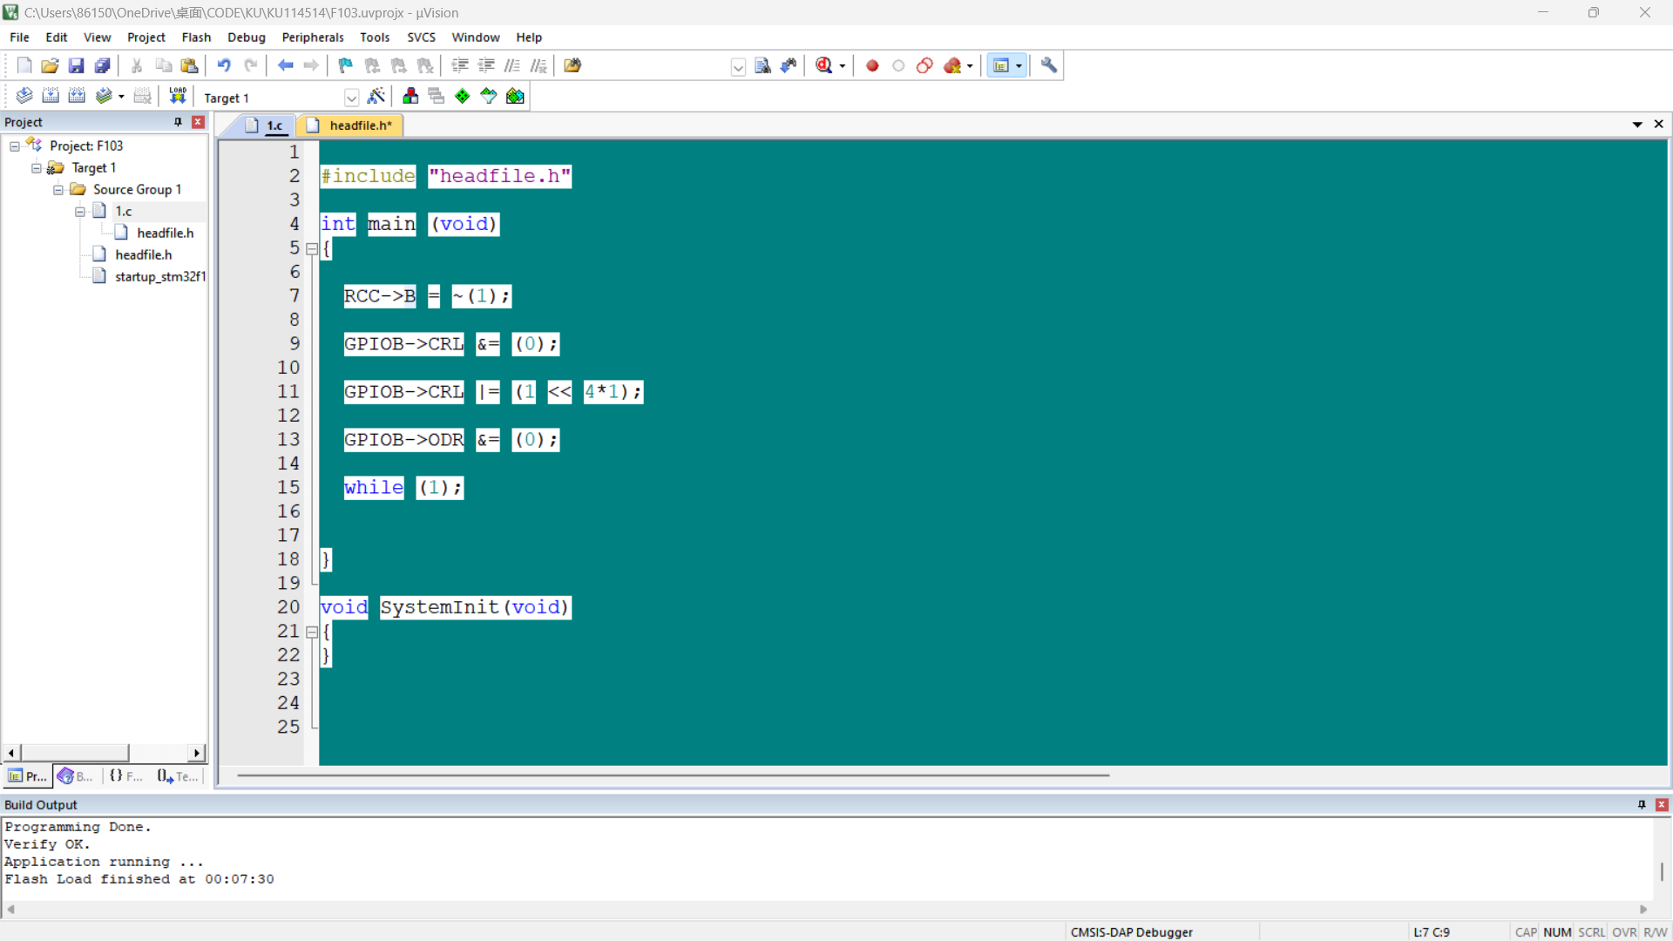
Task: Start debug session icon
Action: (x=824, y=65)
